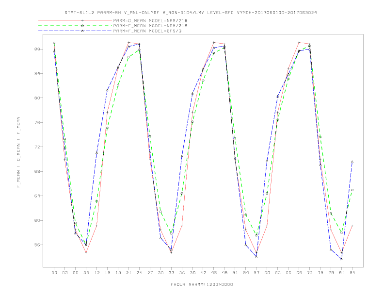Click x-axis forecast hour label 03
The image size is (384, 297).
pyautogui.click(x=64, y=273)
